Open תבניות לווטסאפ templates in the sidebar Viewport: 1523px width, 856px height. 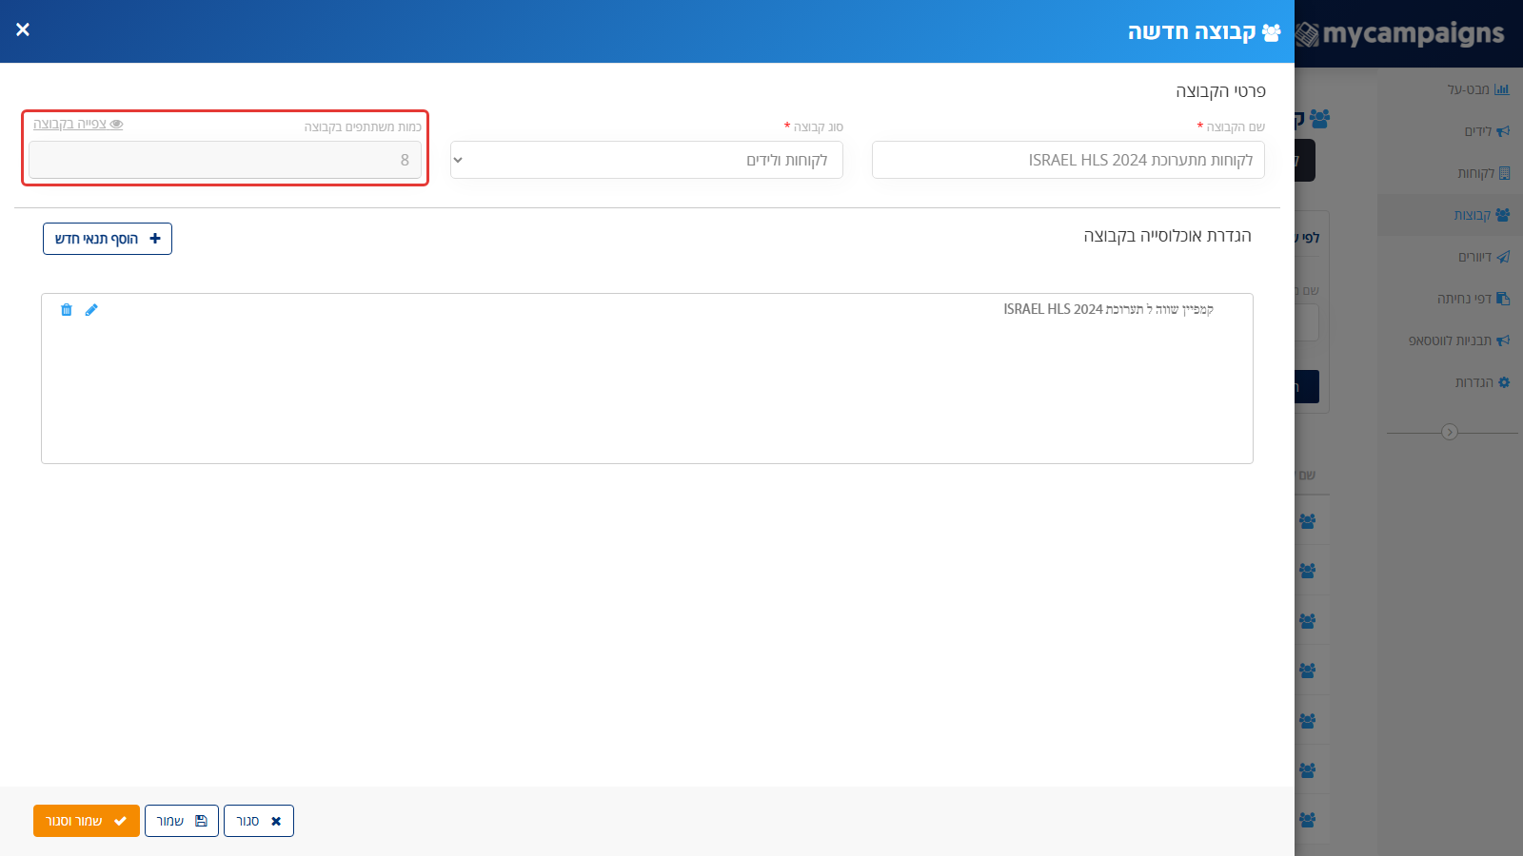coord(1459,340)
